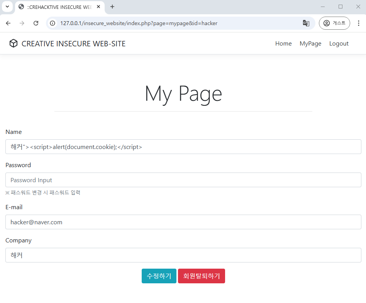Maximize the browser window
The width and height of the screenshot is (366, 303).
pos(341,7)
